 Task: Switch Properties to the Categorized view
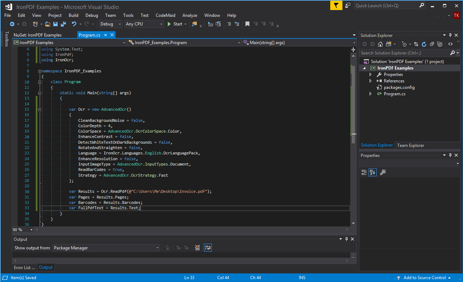pos(364,172)
